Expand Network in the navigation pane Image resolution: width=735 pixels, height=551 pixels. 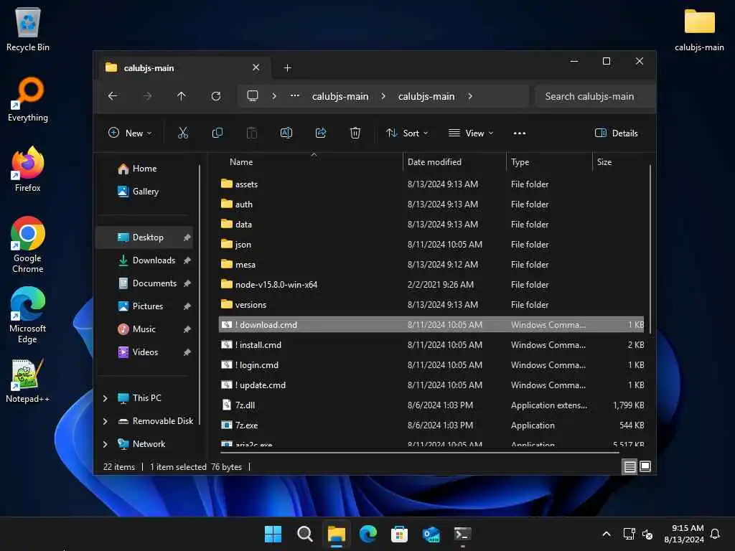point(106,444)
